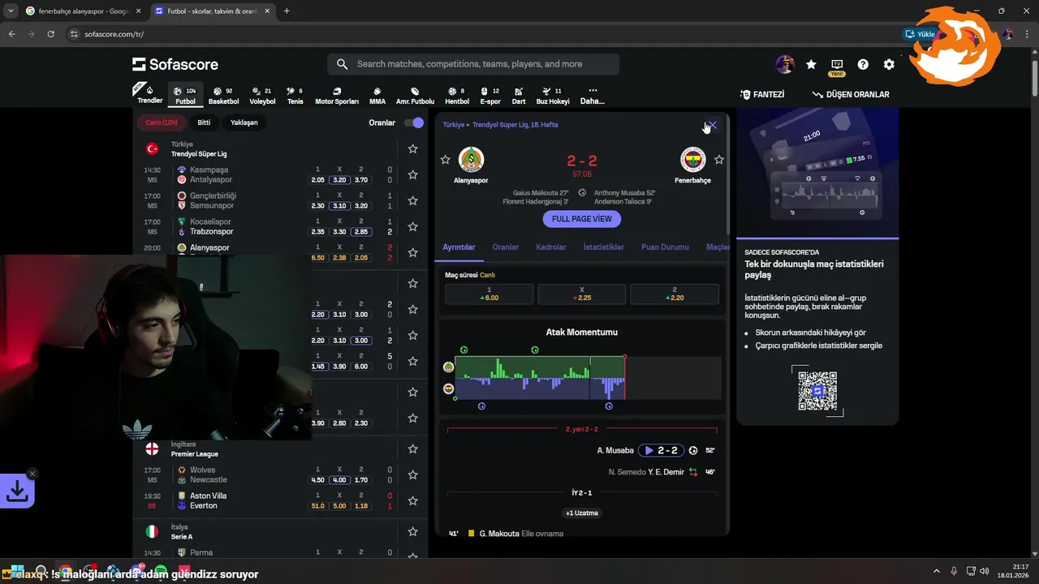The image size is (1039, 584).
Task: Favorite the Premier League star
Action: click(412, 449)
